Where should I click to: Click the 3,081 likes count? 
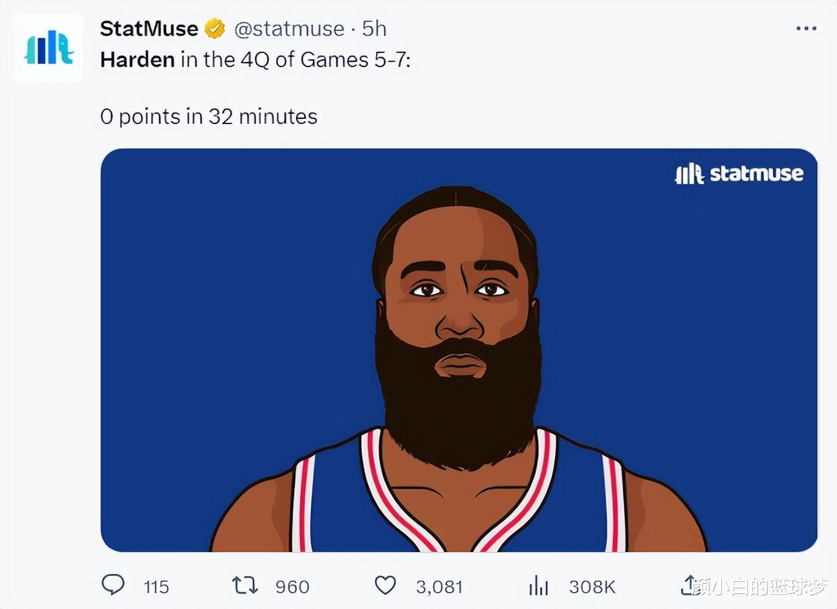pyautogui.click(x=439, y=587)
